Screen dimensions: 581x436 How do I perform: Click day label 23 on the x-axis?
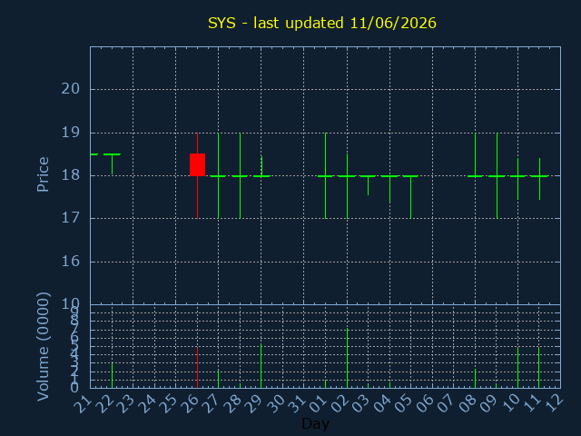125,403
